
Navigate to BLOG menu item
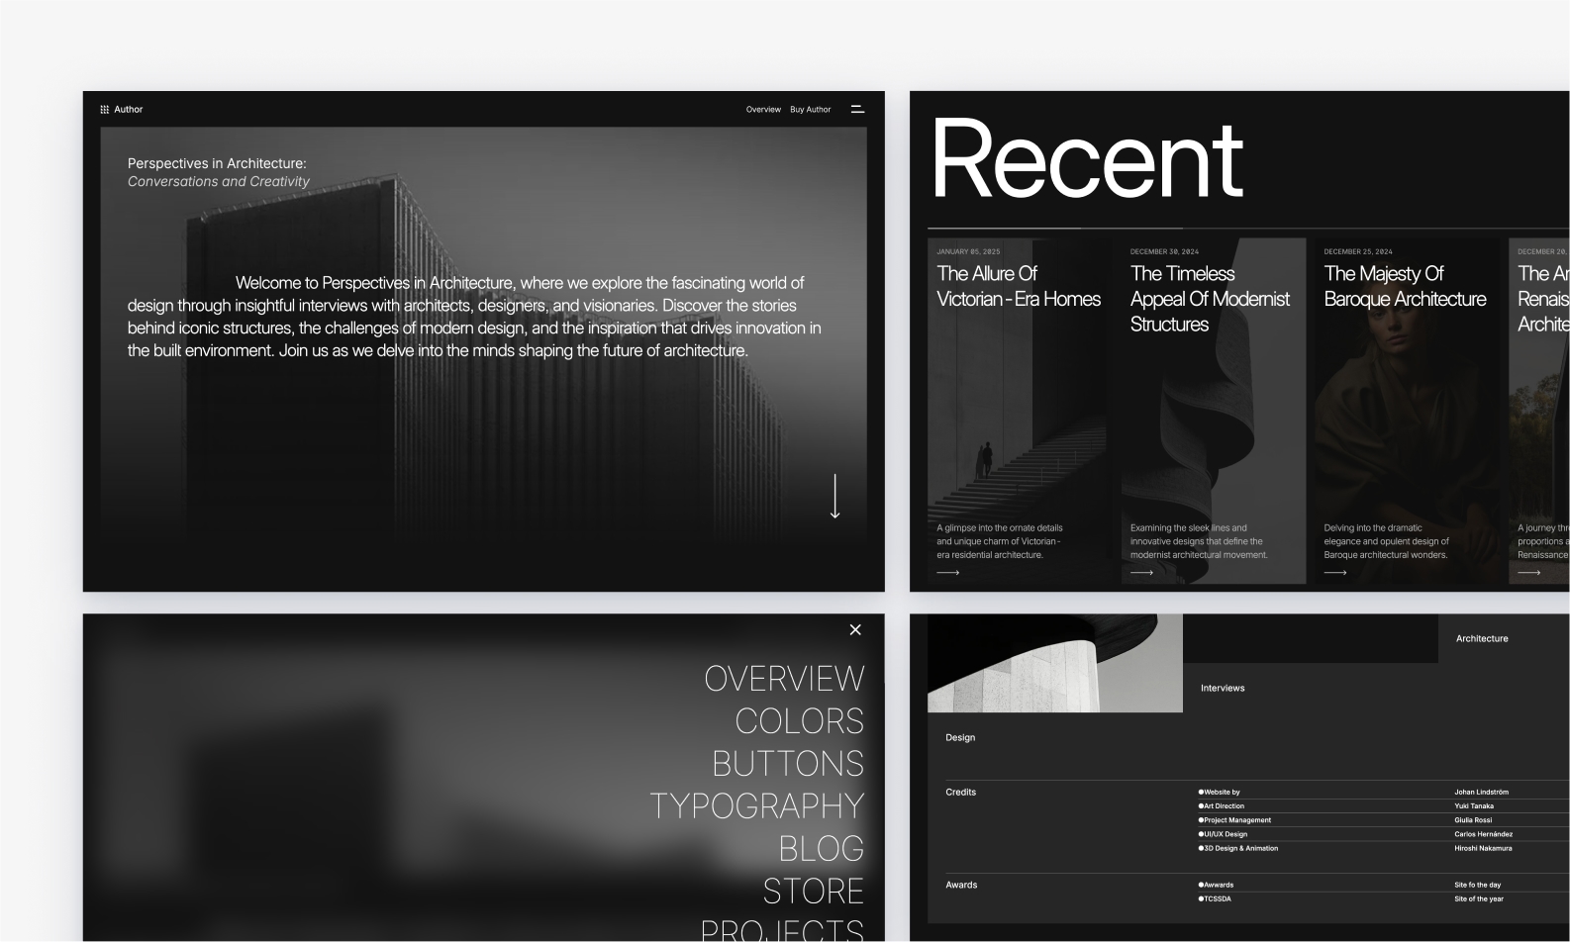[821, 849]
